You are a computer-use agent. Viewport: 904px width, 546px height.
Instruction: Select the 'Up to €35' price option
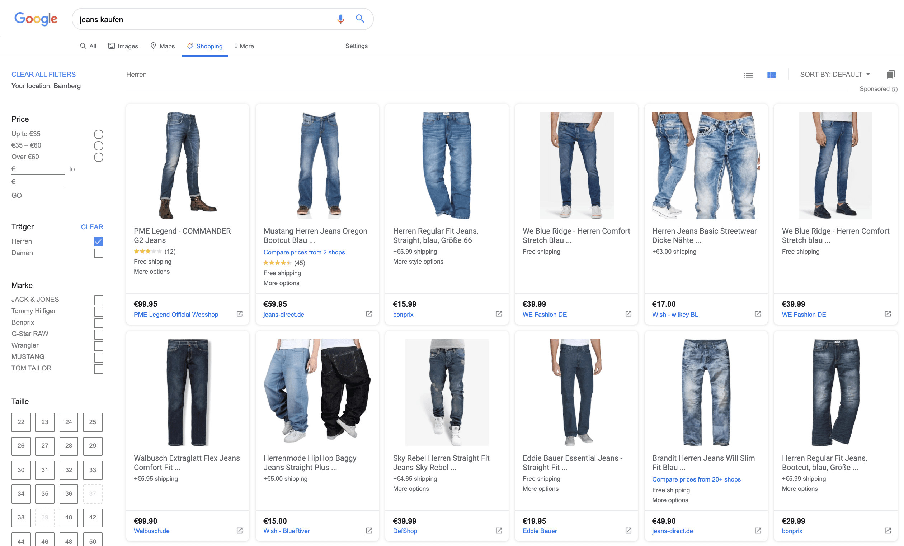click(x=98, y=134)
